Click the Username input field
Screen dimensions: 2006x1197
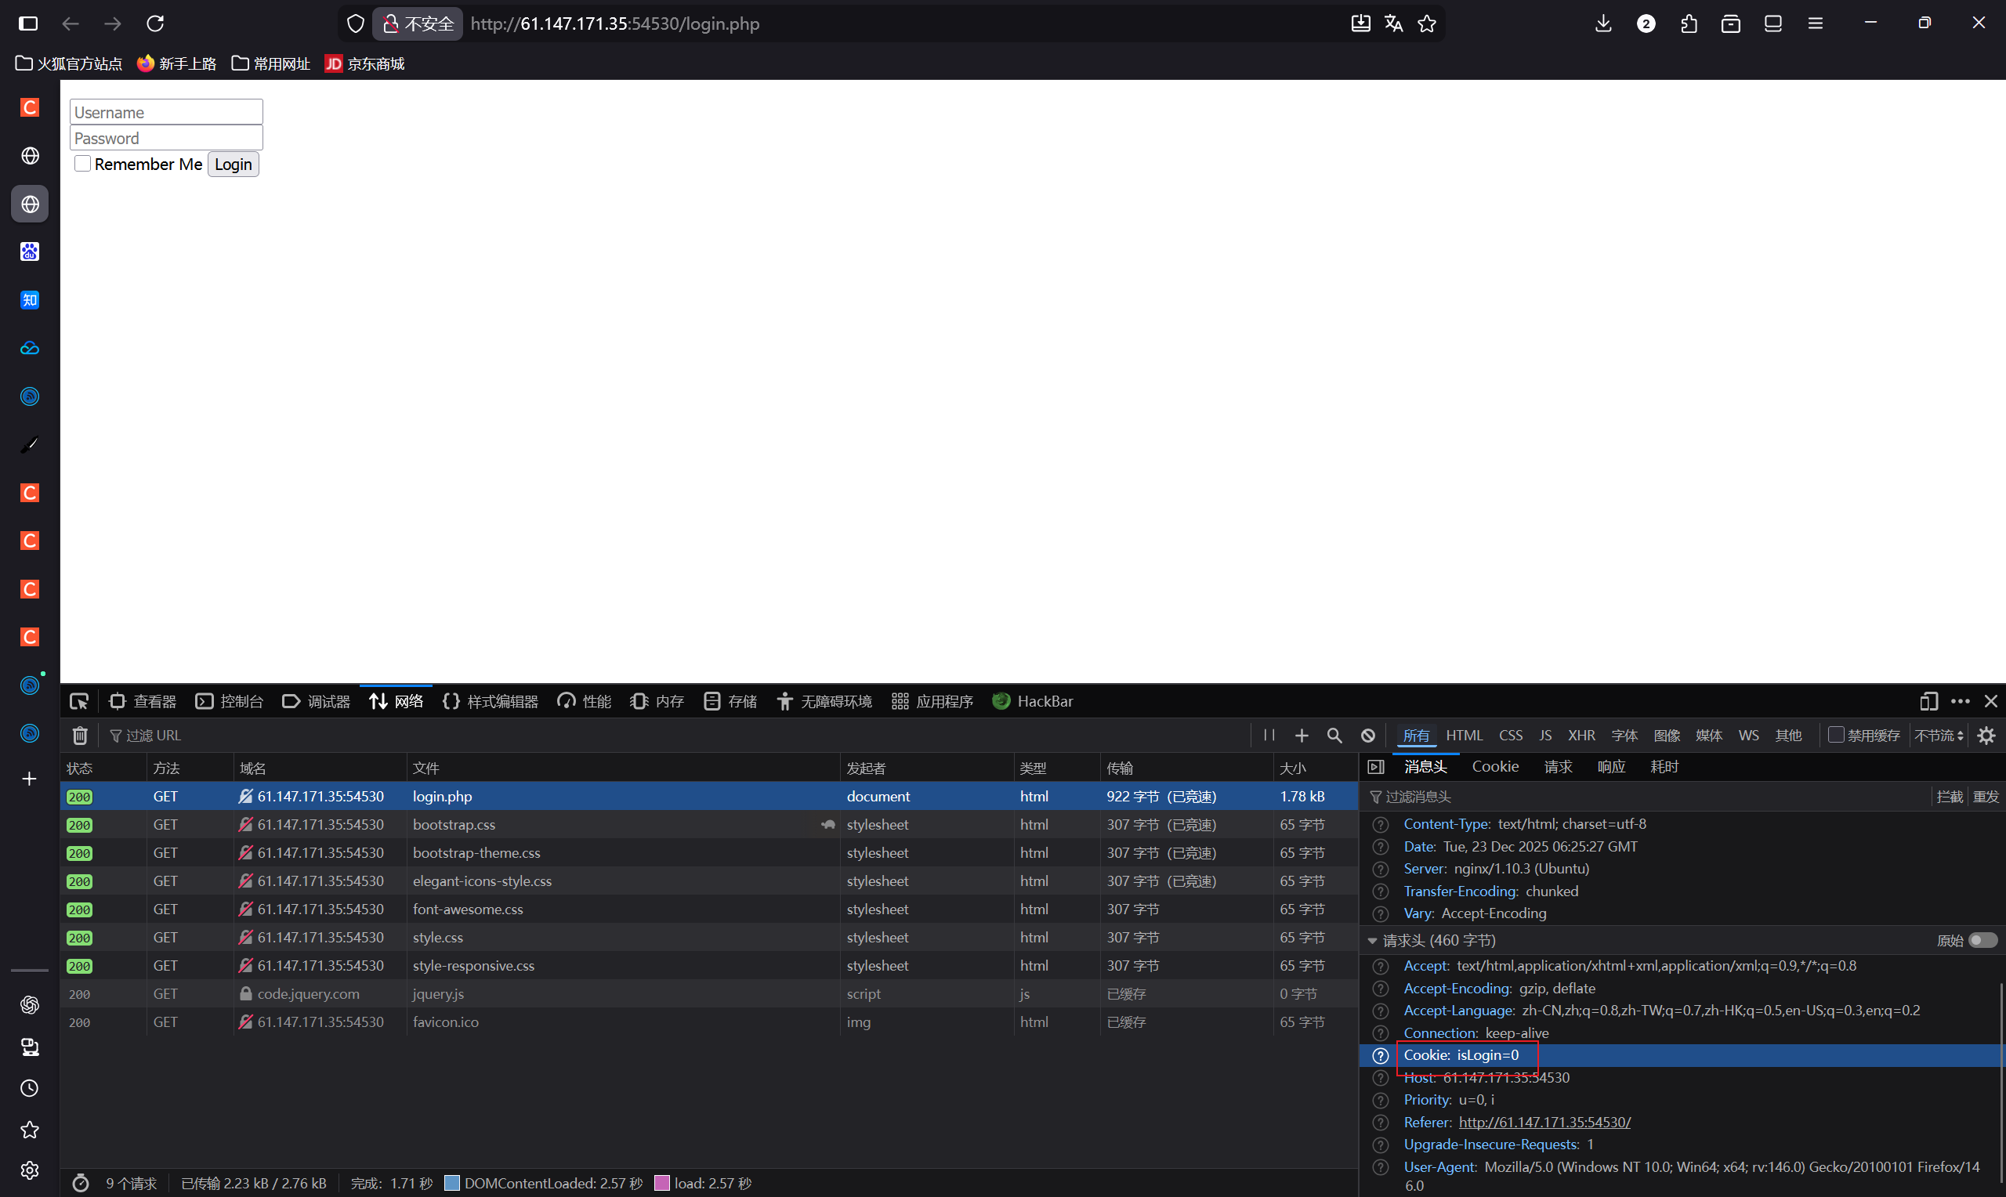click(x=166, y=112)
